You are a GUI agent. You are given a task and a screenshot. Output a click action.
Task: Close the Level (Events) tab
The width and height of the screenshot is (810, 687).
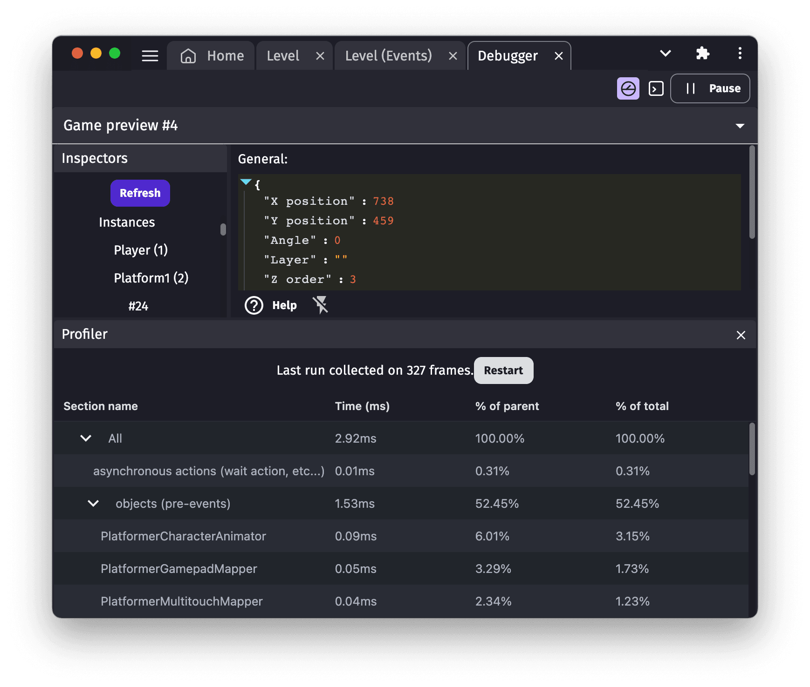[x=453, y=56]
